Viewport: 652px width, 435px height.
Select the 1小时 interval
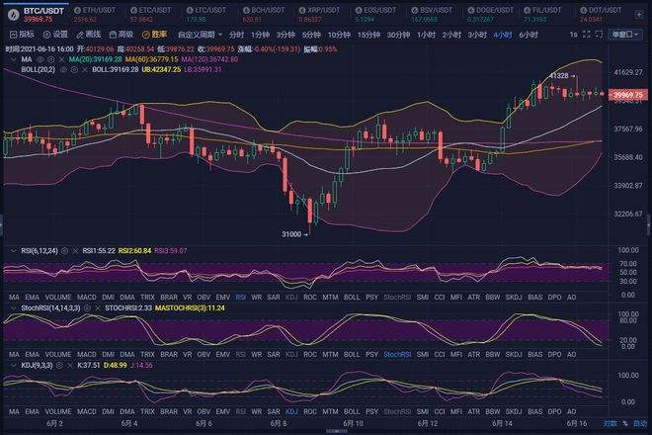426,35
